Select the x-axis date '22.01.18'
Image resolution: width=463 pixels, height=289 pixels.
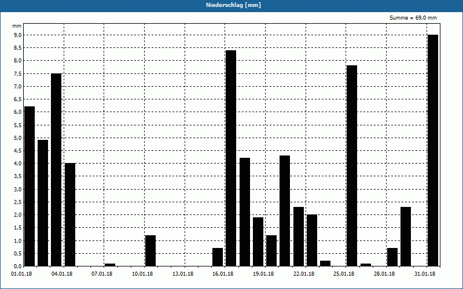pyautogui.click(x=303, y=274)
